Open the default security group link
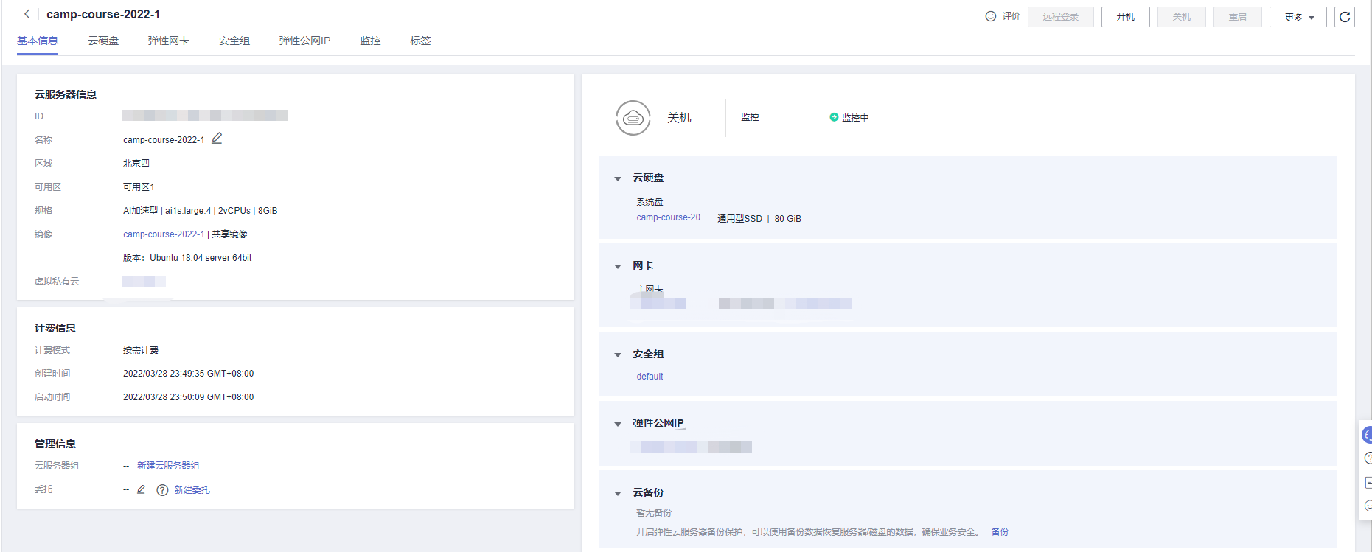 650,377
